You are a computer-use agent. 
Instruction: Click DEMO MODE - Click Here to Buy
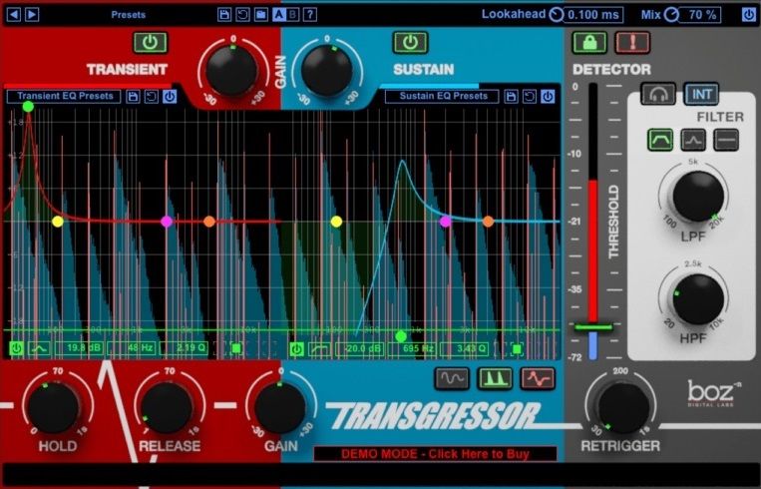[435, 454]
